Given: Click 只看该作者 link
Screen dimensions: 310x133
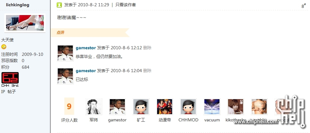Looking at the screenshot, I should click(126, 5).
